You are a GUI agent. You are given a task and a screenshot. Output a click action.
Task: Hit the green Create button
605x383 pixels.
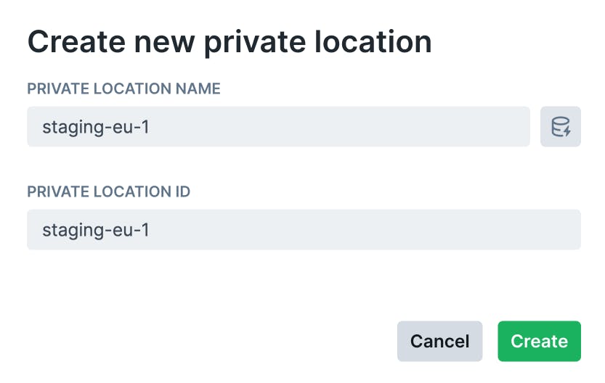(x=539, y=341)
